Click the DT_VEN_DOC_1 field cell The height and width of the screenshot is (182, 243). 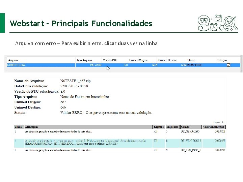point(191,141)
